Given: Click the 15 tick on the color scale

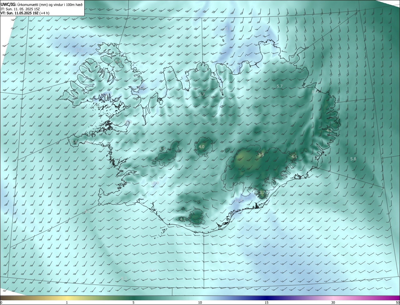Looking at the screenshot, I should (x=267, y=303).
